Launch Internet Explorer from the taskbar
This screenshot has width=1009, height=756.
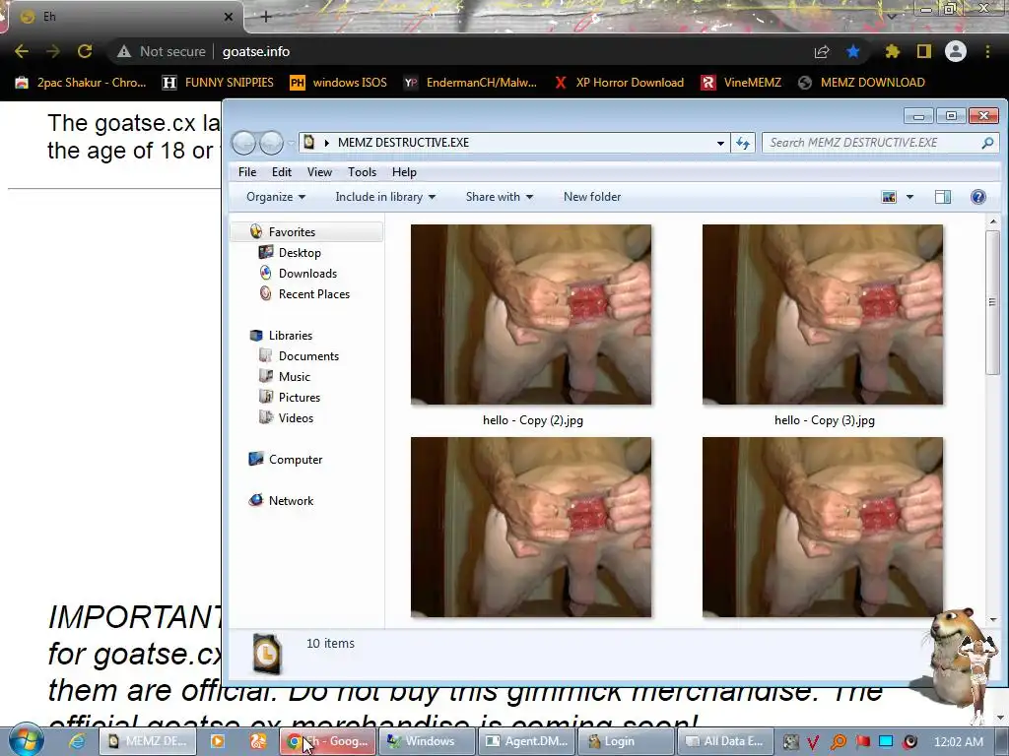point(77,741)
